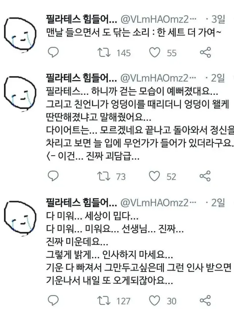
Task: Open profile name '필라테스 힘들어...' on first tweet
Action: point(81,19)
